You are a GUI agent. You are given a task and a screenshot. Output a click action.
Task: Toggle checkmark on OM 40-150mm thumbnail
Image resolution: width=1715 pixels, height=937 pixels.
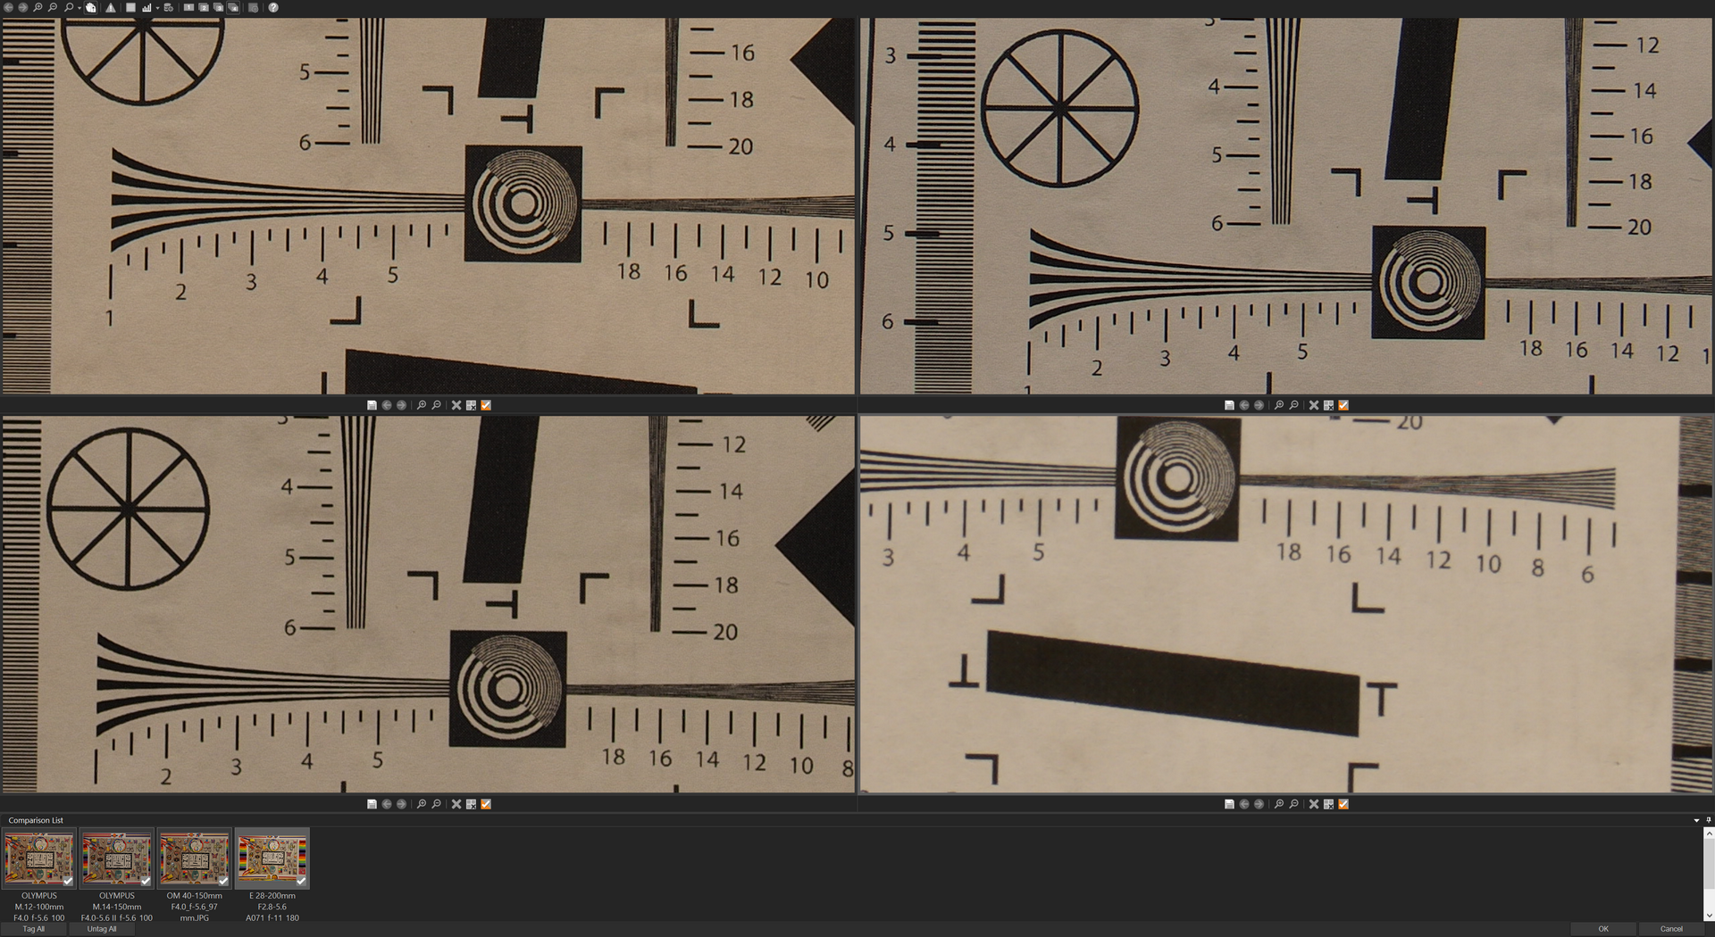[x=223, y=880]
